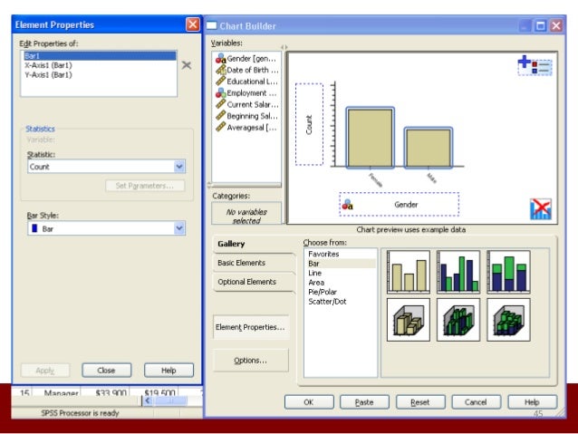Choose the Clustered Bar chart icon
This screenshot has height=434, width=578.
[x=458, y=270]
